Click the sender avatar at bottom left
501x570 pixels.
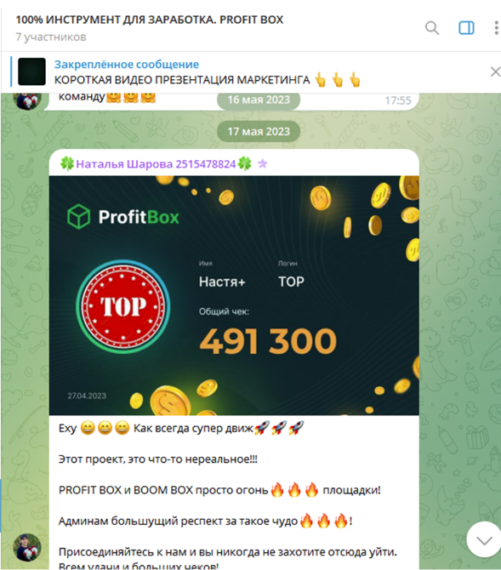(x=27, y=548)
